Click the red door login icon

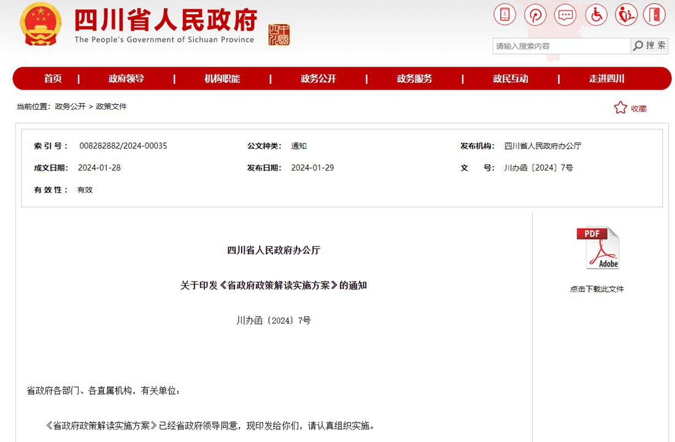point(655,15)
